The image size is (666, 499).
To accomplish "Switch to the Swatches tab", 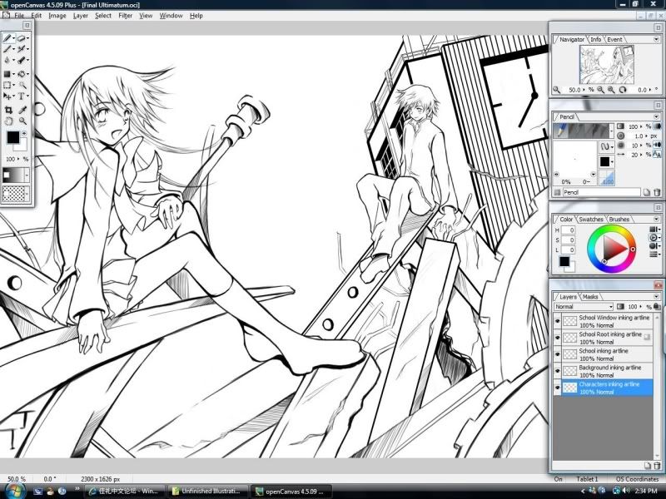I will pos(591,220).
